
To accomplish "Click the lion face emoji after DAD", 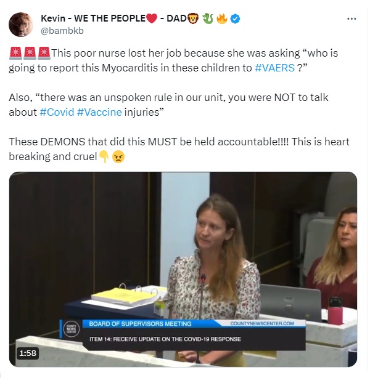I will [x=193, y=18].
